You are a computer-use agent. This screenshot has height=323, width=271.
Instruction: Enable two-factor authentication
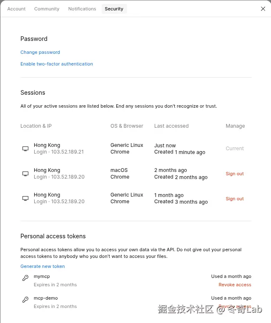pyautogui.click(x=57, y=64)
